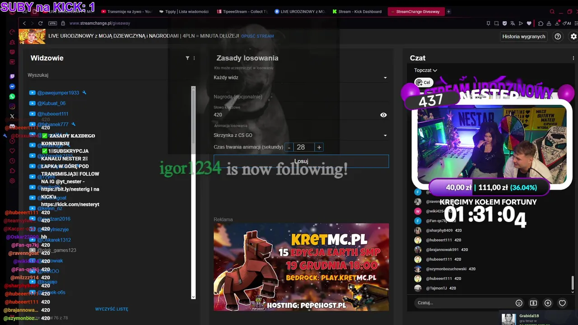
Task: Open the Czat panel three-dot menu
Action: (x=573, y=58)
